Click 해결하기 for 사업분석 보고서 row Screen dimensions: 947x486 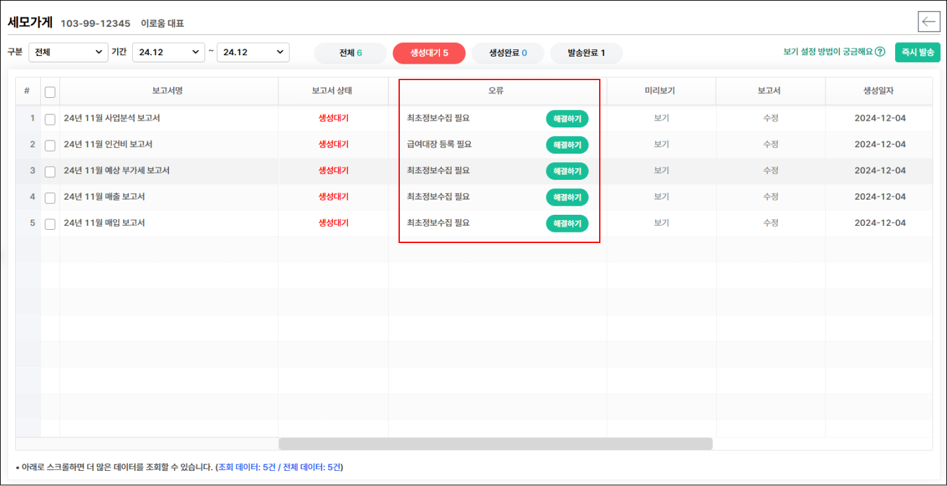(567, 119)
